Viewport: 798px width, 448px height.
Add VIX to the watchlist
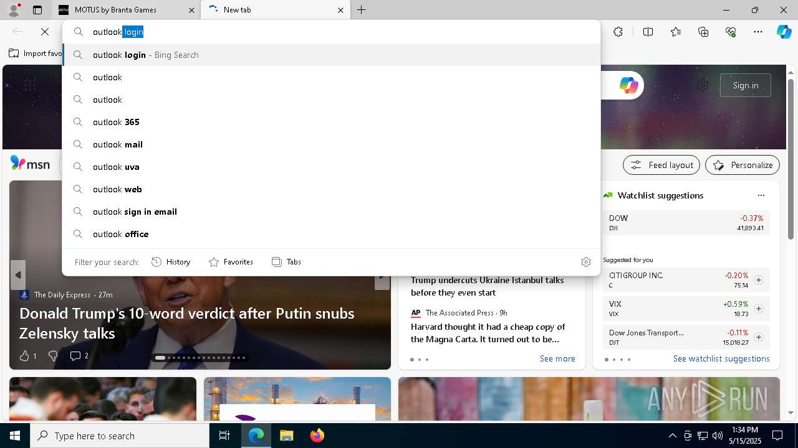pyautogui.click(x=758, y=309)
